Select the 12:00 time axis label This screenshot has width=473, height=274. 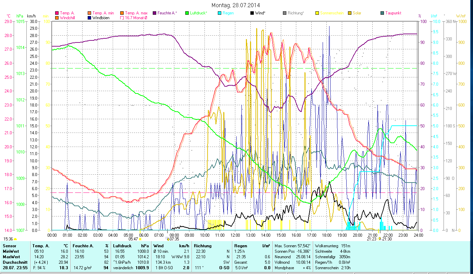pyautogui.click(x=235, y=235)
